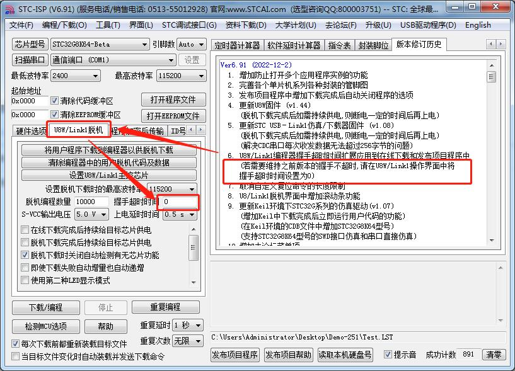Switch to 软件延时计算器 tab
The image size is (515, 371).
coord(294,45)
